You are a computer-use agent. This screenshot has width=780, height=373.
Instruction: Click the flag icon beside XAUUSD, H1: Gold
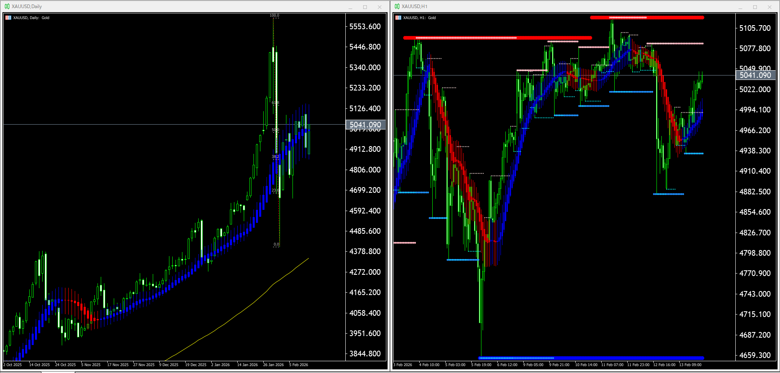tap(398, 18)
